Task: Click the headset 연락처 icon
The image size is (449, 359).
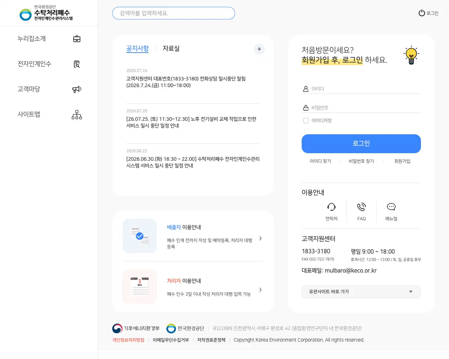Action: [331, 207]
